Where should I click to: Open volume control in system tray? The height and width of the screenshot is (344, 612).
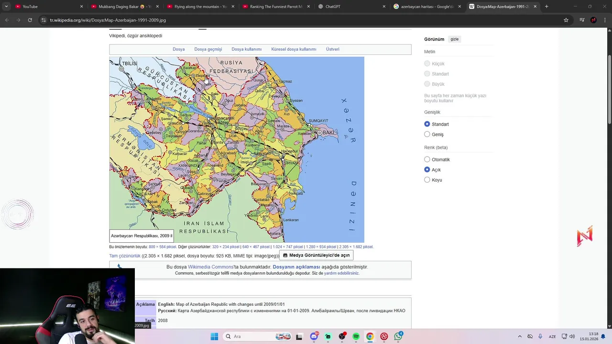coord(572,336)
